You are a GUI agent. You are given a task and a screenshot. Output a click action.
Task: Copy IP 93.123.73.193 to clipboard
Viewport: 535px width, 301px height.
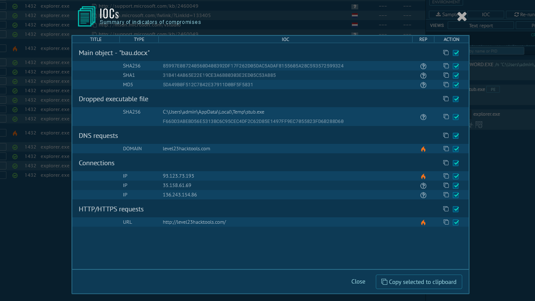(x=446, y=176)
